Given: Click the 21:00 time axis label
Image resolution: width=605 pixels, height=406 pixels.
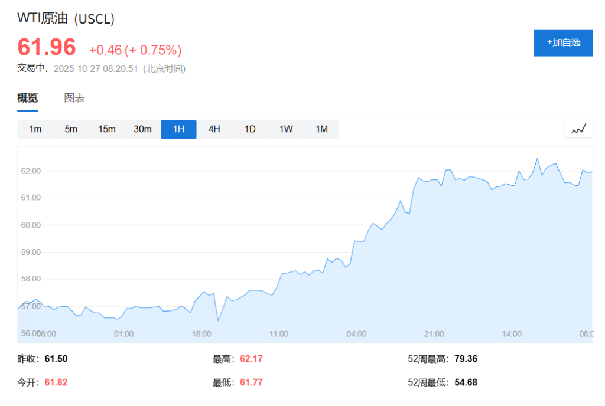Looking at the screenshot, I should [x=434, y=334].
